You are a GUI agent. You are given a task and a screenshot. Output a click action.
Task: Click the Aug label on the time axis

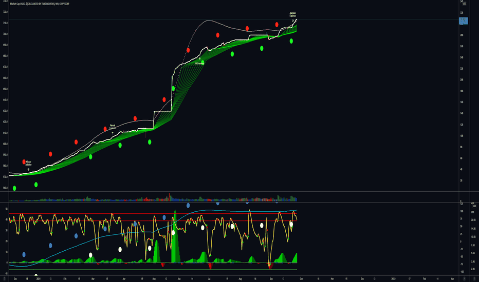[240, 278]
